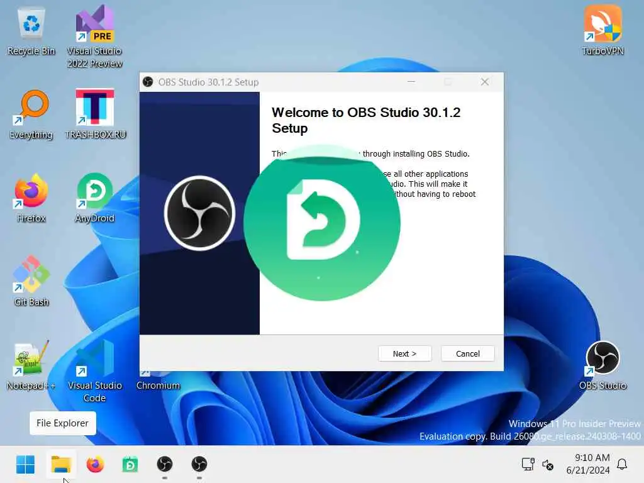Close the OBS Studio Setup window
The image size is (644, 483).
pyautogui.click(x=485, y=82)
